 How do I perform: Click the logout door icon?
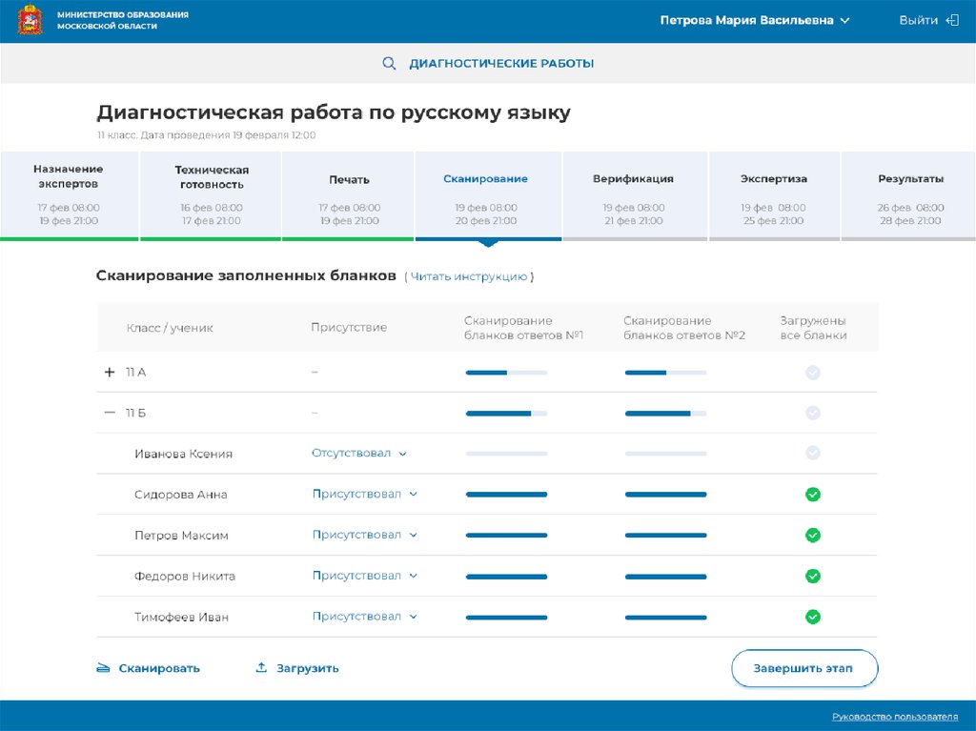(951, 20)
